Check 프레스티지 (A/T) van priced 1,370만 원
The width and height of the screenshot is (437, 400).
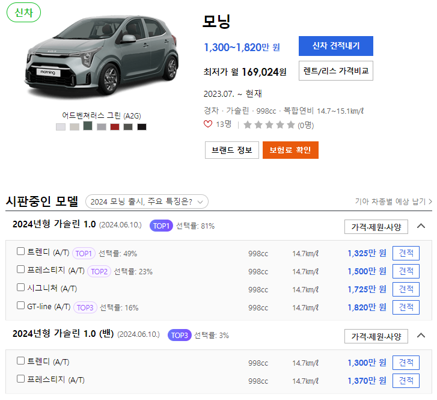coord(20,379)
